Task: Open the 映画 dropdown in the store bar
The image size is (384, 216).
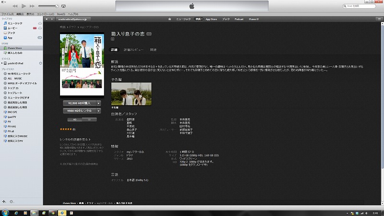Action: coord(198,19)
